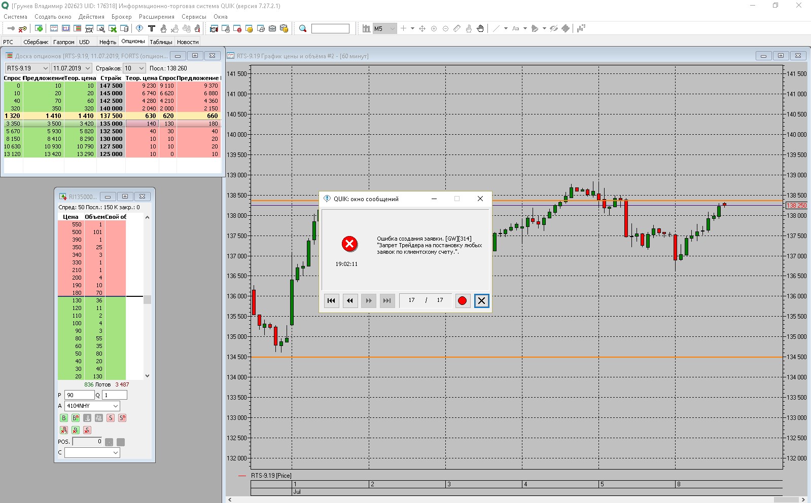
Task: Click the zoom out minus-circle chart icon
Action: tap(445, 28)
